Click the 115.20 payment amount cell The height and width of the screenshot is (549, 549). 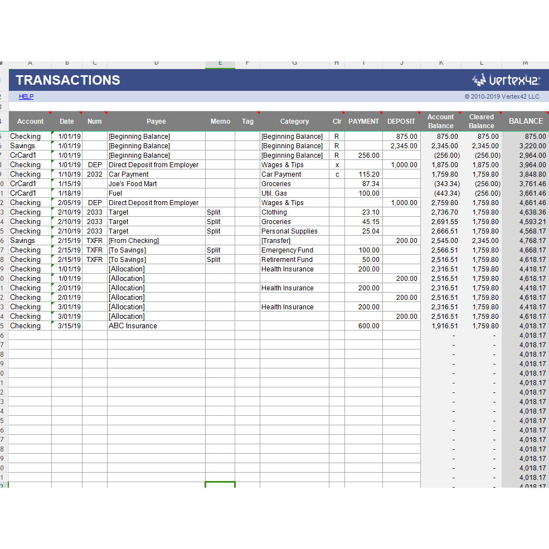point(363,174)
